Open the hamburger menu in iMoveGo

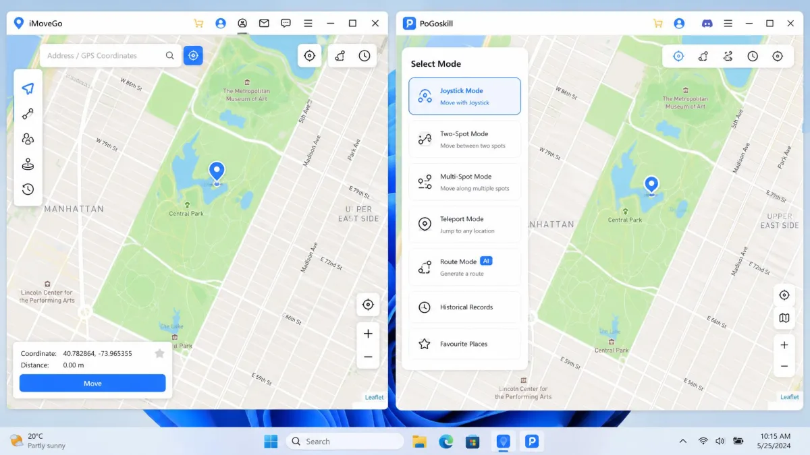(x=308, y=23)
